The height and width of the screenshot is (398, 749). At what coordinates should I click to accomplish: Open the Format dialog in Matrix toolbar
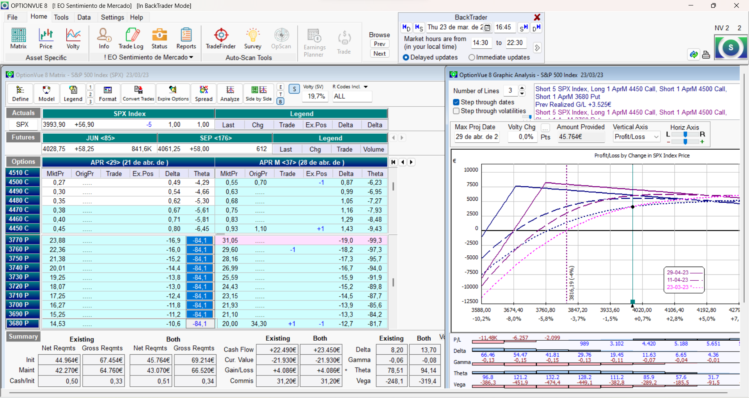[x=108, y=94]
